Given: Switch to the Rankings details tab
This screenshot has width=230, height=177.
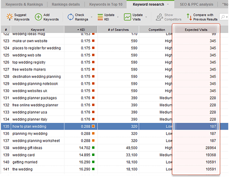Looking at the screenshot, I should pos(66,5).
